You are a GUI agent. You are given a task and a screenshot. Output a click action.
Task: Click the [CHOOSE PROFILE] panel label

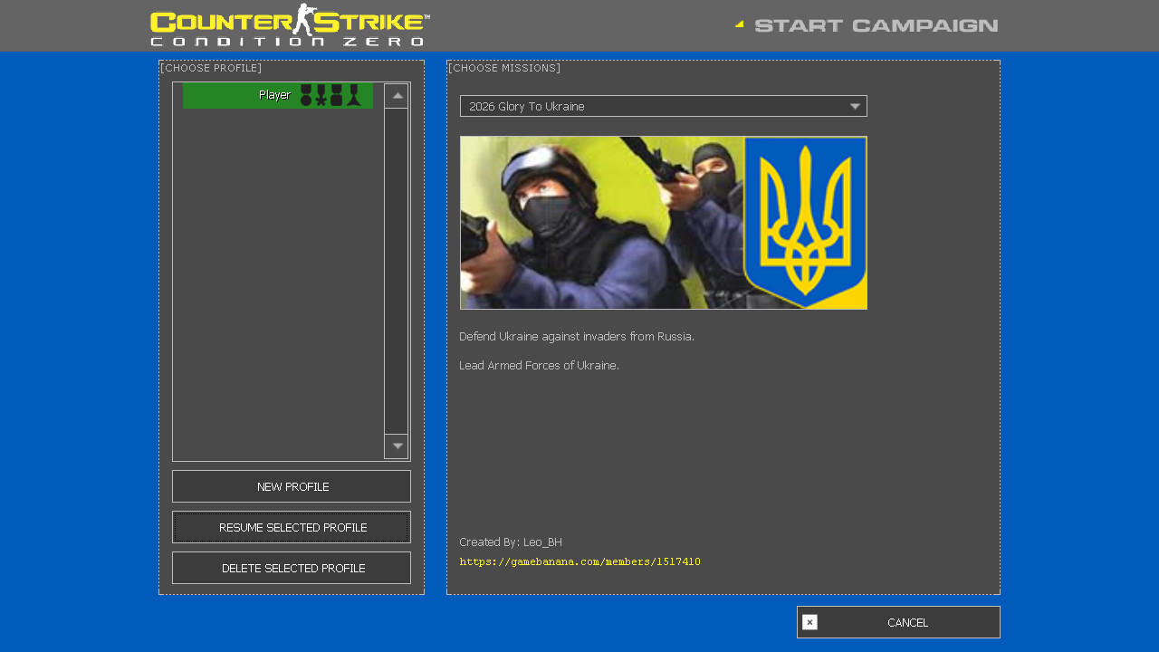211,68
